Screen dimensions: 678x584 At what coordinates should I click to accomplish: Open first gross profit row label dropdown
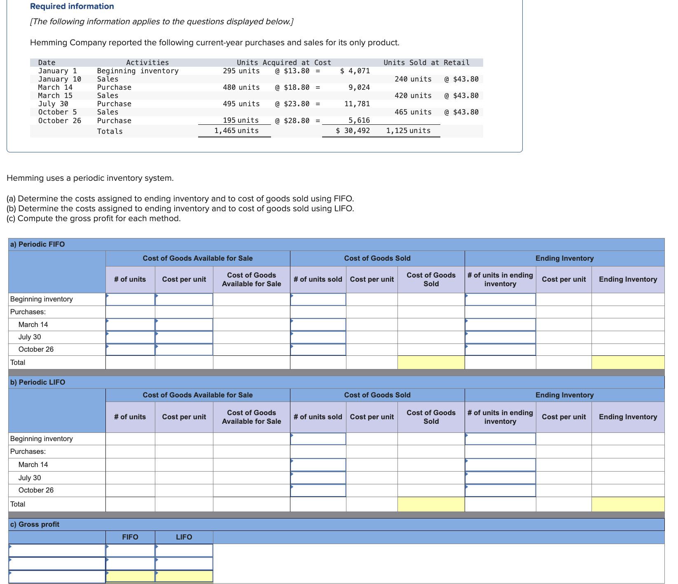(57, 551)
